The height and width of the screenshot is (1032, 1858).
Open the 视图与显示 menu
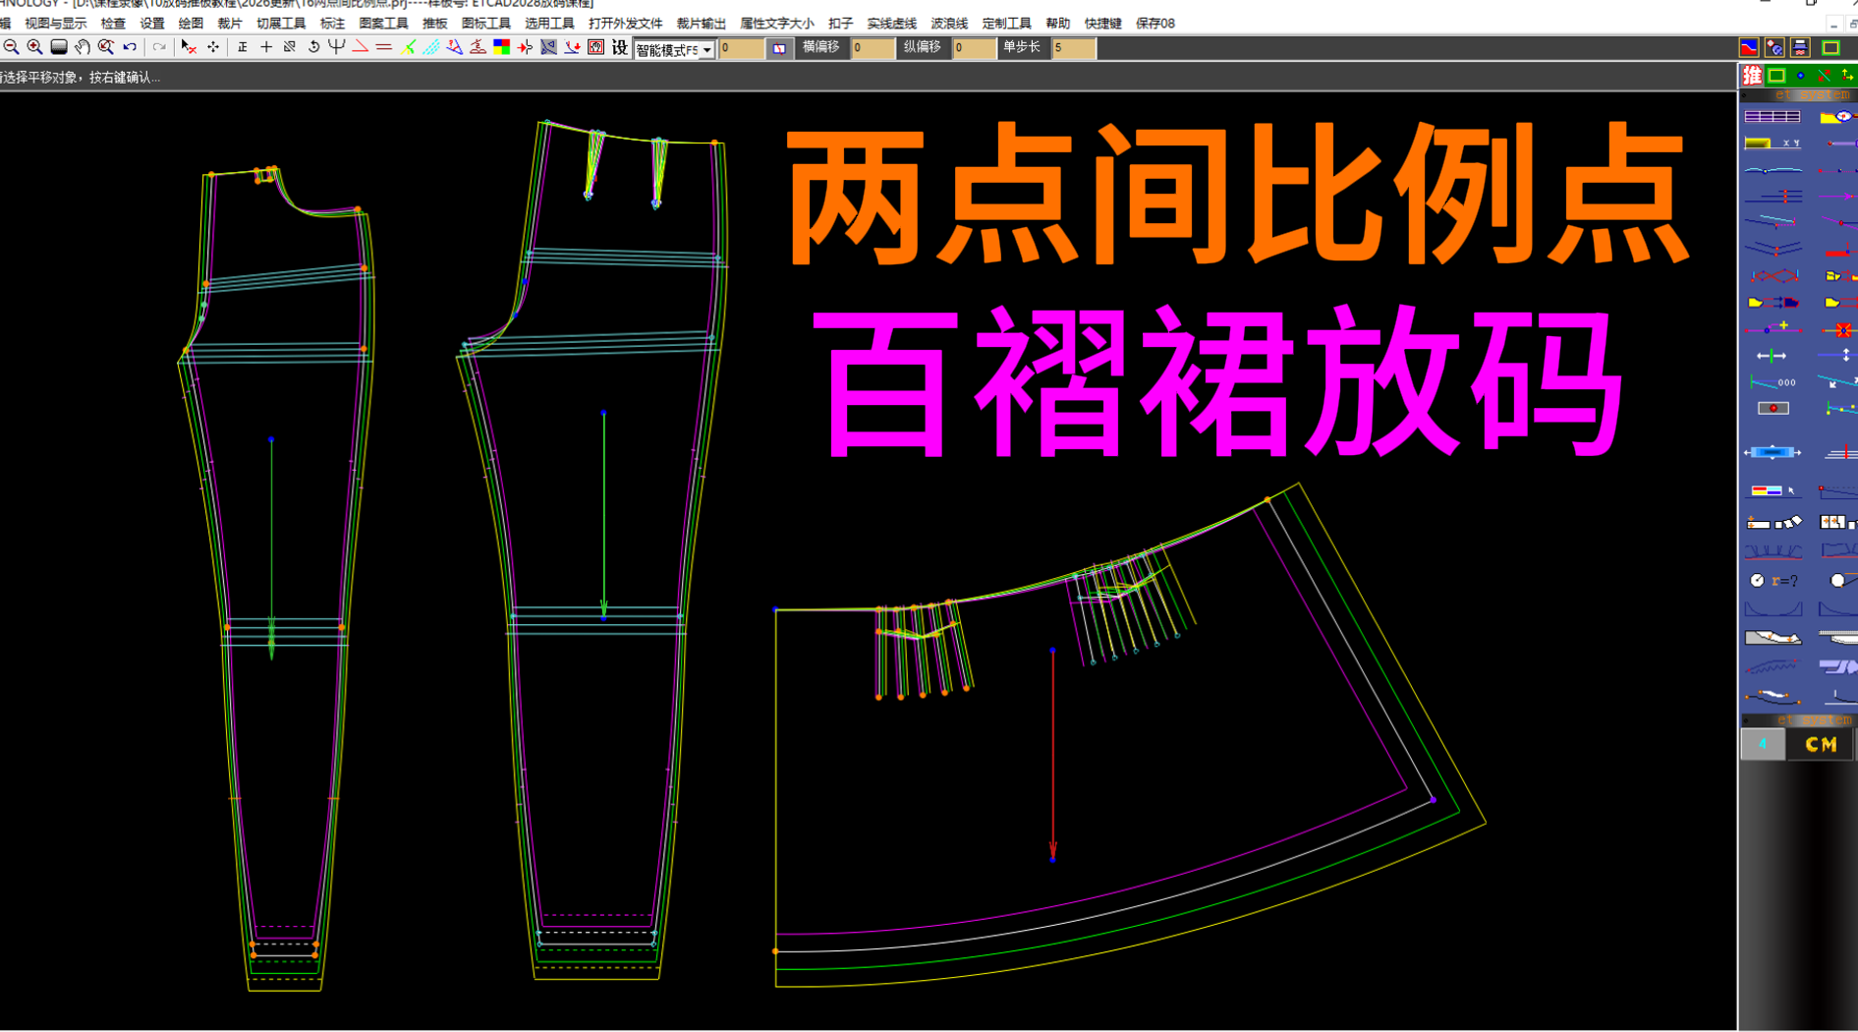tap(55, 23)
